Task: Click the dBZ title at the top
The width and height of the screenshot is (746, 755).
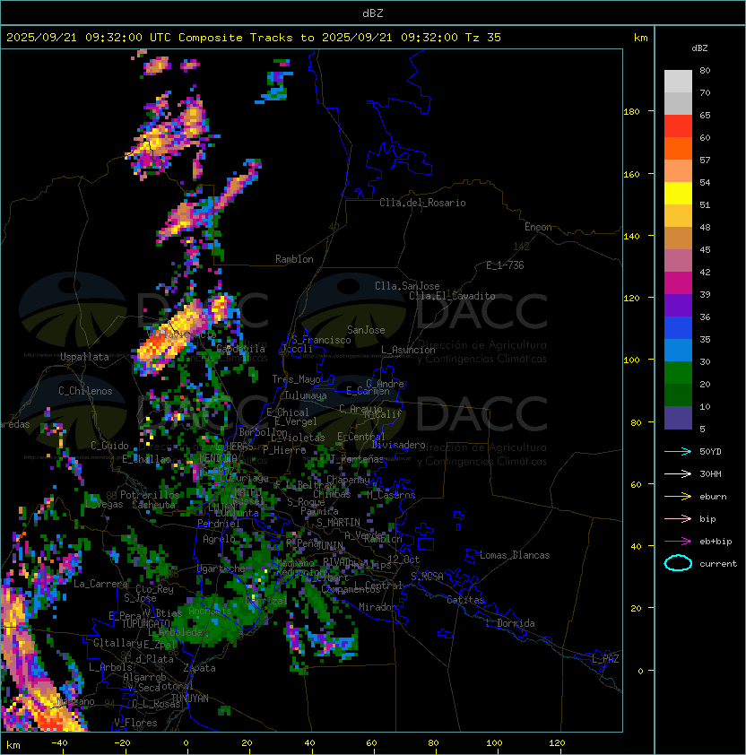Action: pos(373,13)
